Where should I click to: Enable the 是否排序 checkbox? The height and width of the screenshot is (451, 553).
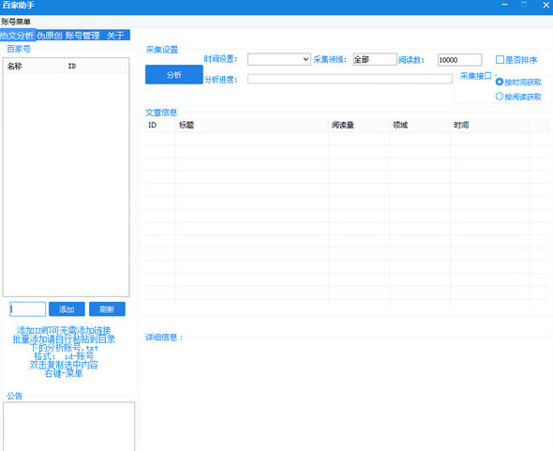tap(500, 60)
